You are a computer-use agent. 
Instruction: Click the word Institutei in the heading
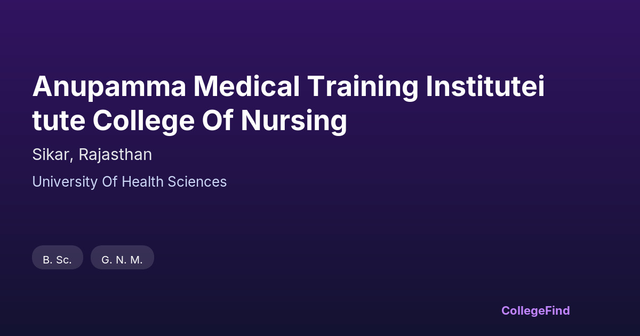(485, 87)
